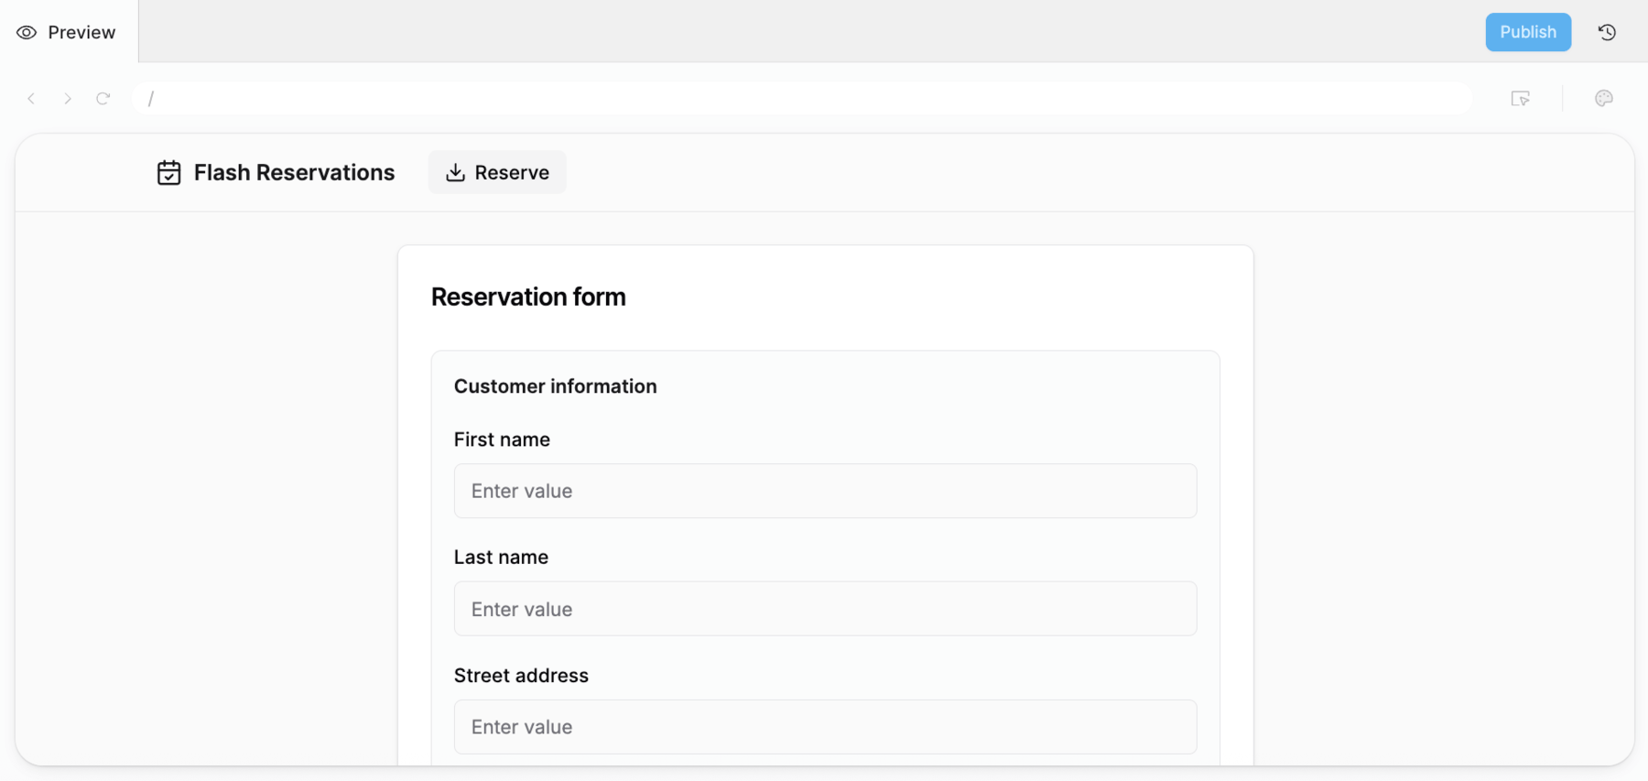Click the Street address label
The width and height of the screenshot is (1648, 781).
coord(521,676)
